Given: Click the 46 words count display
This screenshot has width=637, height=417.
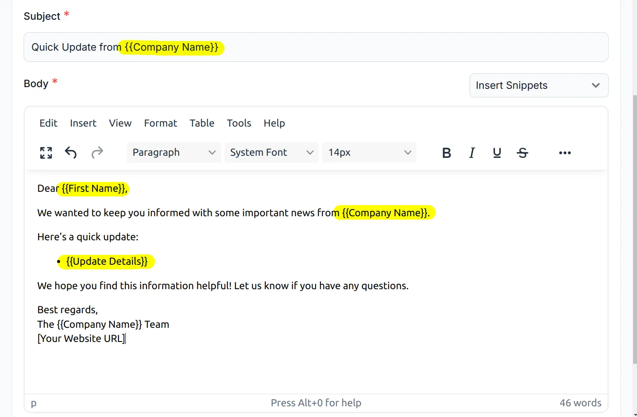Looking at the screenshot, I should click(580, 403).
